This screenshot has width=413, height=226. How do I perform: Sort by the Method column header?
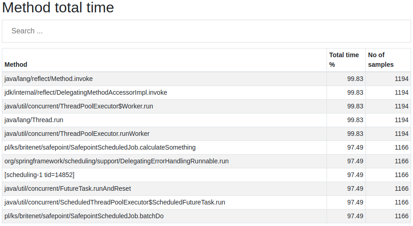(16, 65)
